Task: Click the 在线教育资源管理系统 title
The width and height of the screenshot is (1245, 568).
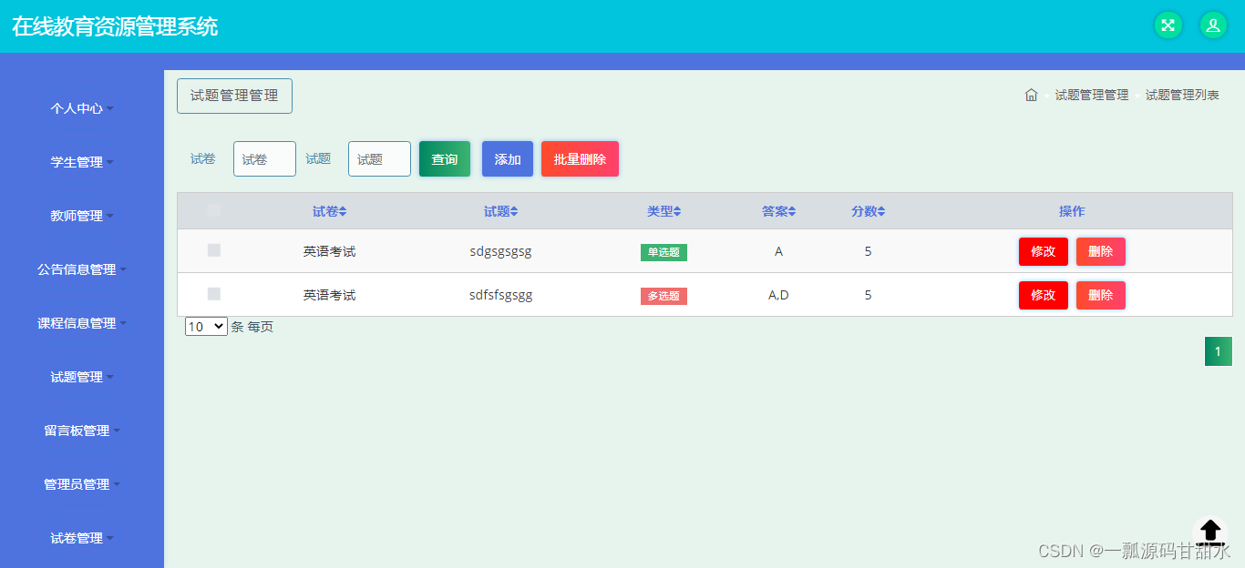Action: pos(115,26)
